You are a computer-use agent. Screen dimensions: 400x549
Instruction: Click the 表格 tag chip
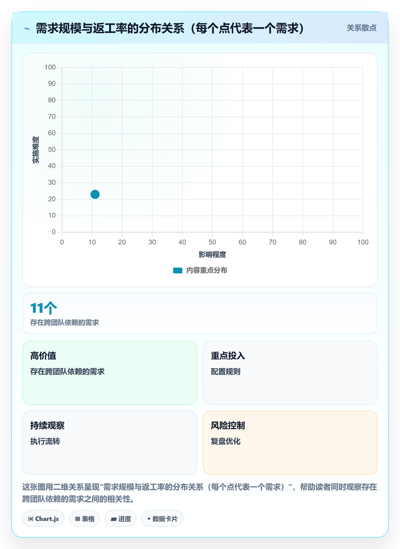[85, 519]
